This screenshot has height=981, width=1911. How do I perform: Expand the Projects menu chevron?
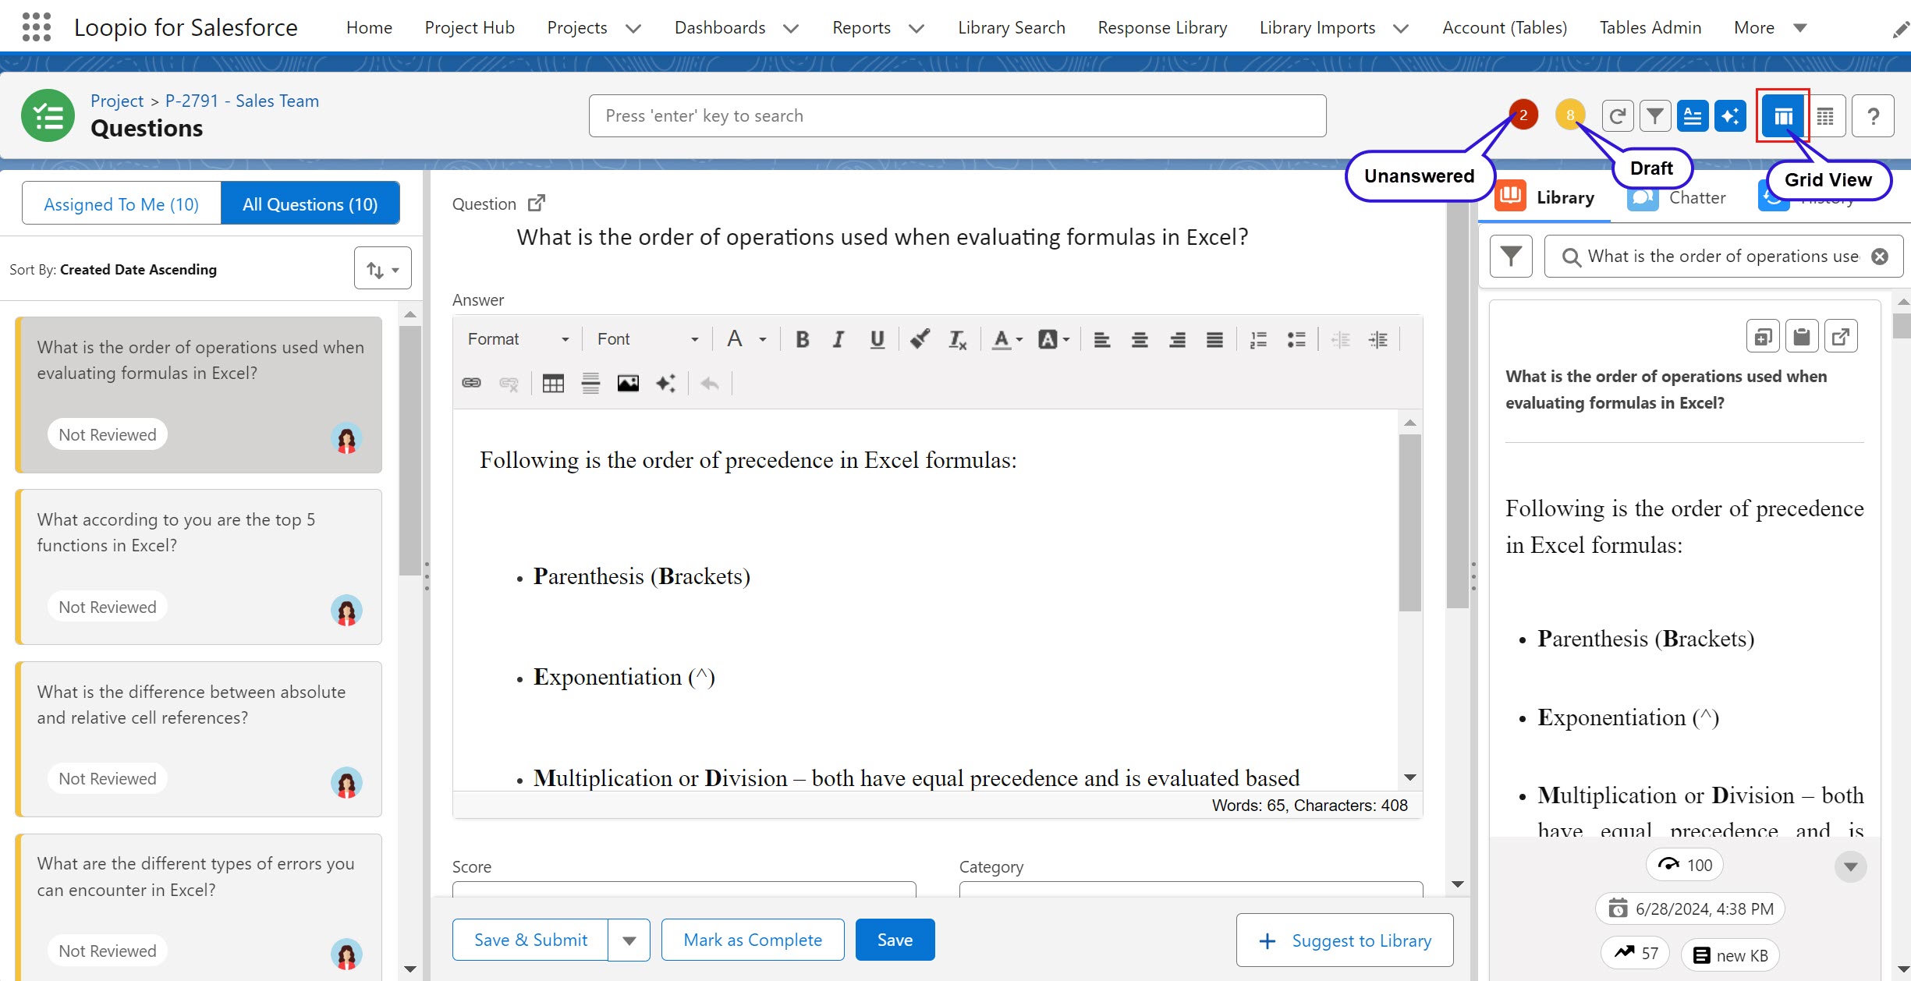click(633, 28)
